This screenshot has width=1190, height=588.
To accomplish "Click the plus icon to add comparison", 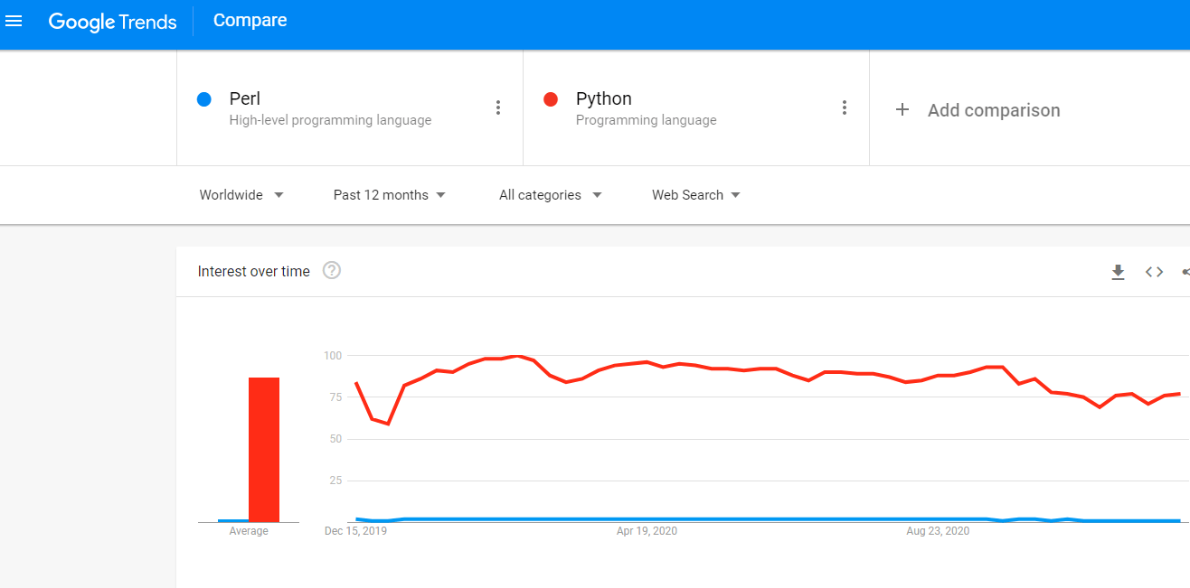I will 902,110.
